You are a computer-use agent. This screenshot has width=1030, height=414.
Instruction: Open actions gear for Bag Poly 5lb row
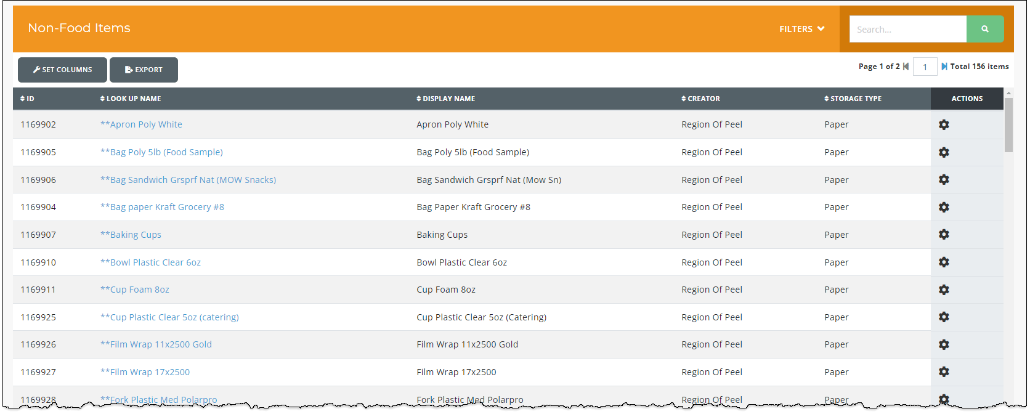coord(944,152)
